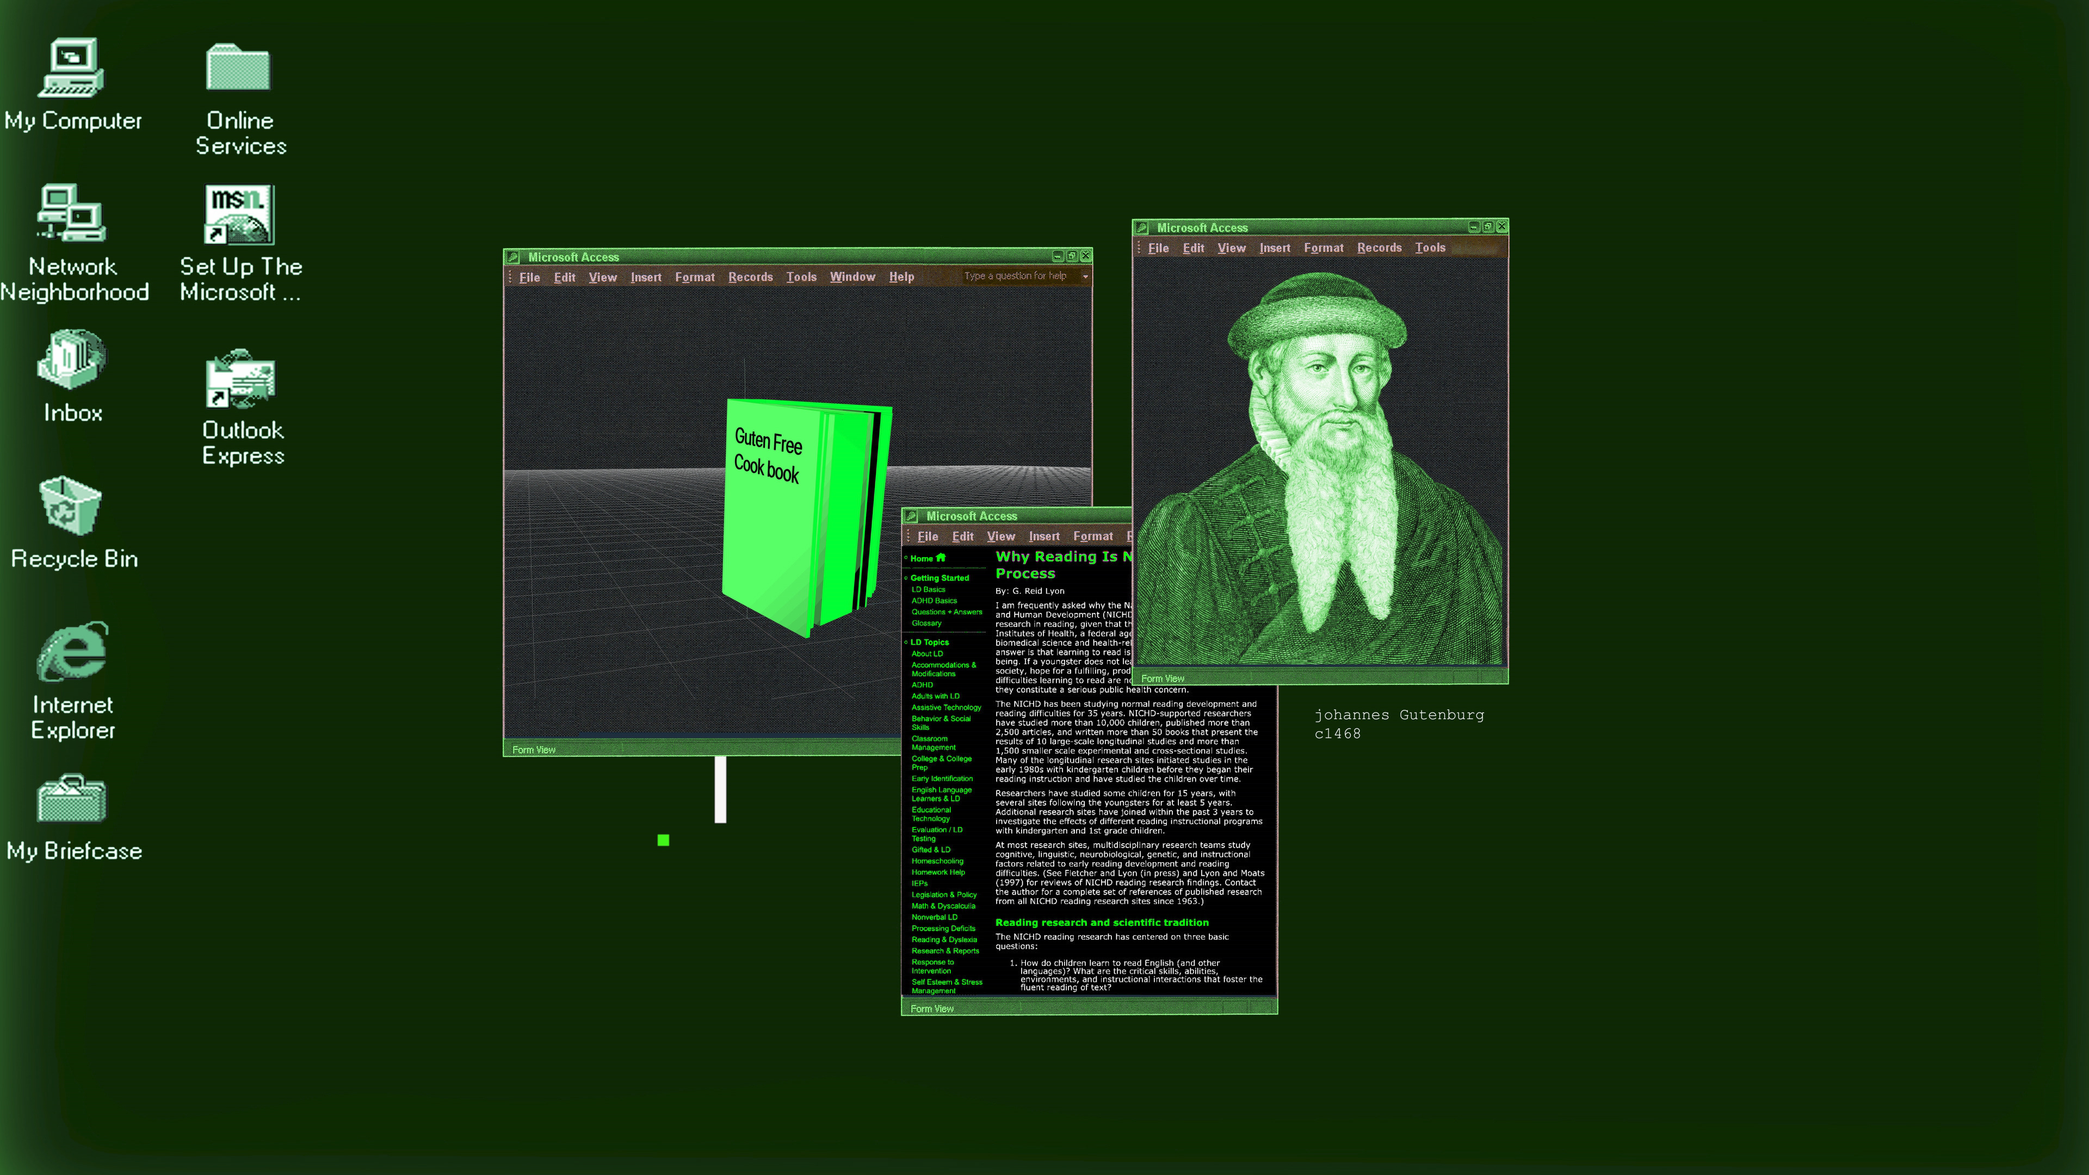Open the Inbox desktop icon

pos(72,358)
